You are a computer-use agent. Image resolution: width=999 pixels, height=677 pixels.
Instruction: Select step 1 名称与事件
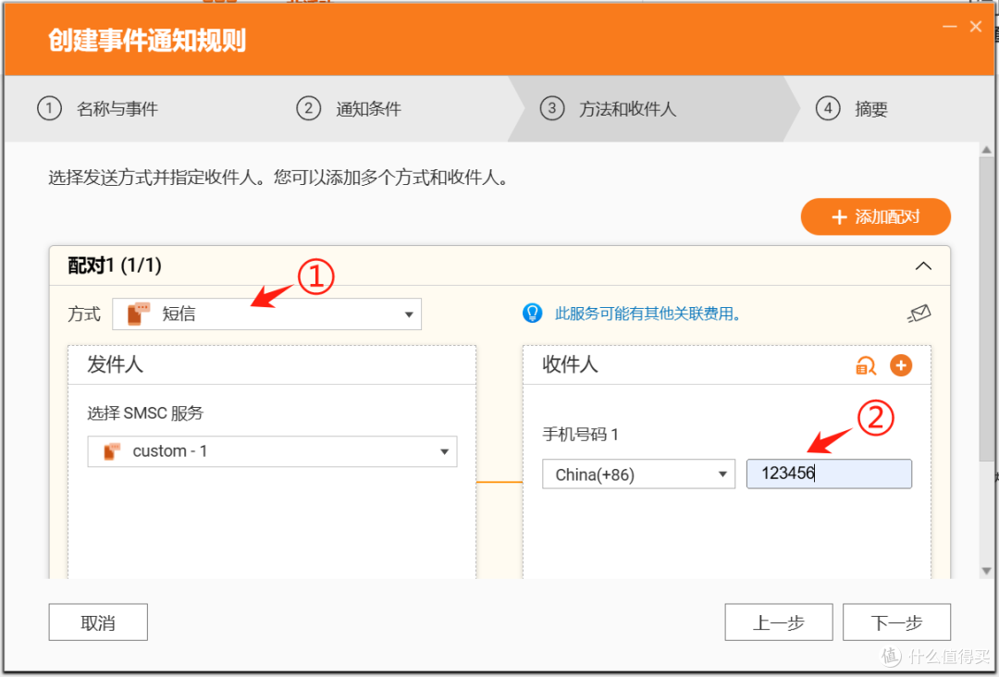pyautogui.click(x=97, y=109)
